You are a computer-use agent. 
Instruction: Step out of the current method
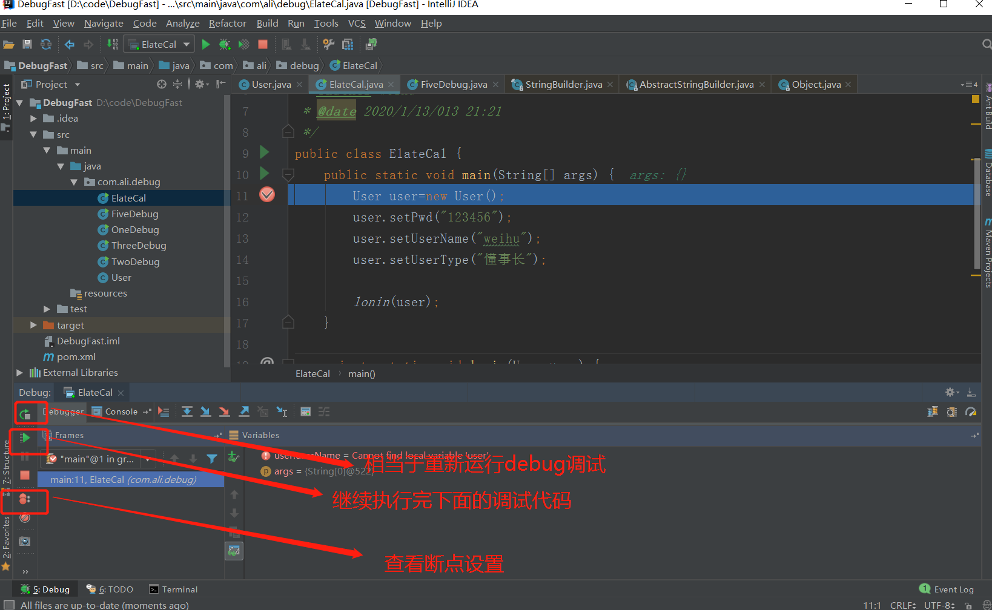244,412
